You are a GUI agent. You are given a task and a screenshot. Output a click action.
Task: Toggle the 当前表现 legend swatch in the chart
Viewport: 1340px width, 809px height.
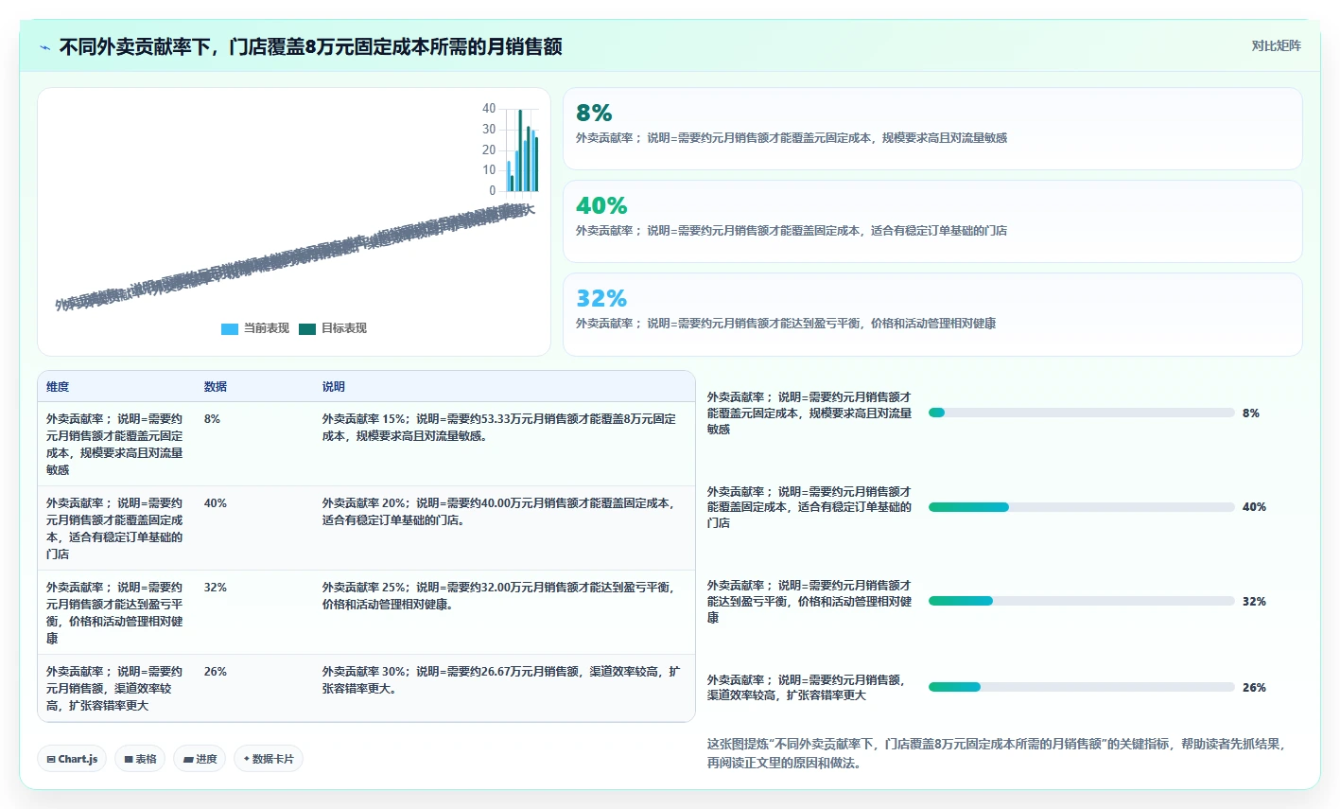point(230,329)
